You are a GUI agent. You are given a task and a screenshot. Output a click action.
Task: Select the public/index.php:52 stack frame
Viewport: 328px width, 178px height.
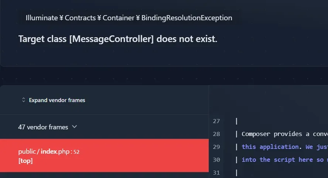point(49,151)
